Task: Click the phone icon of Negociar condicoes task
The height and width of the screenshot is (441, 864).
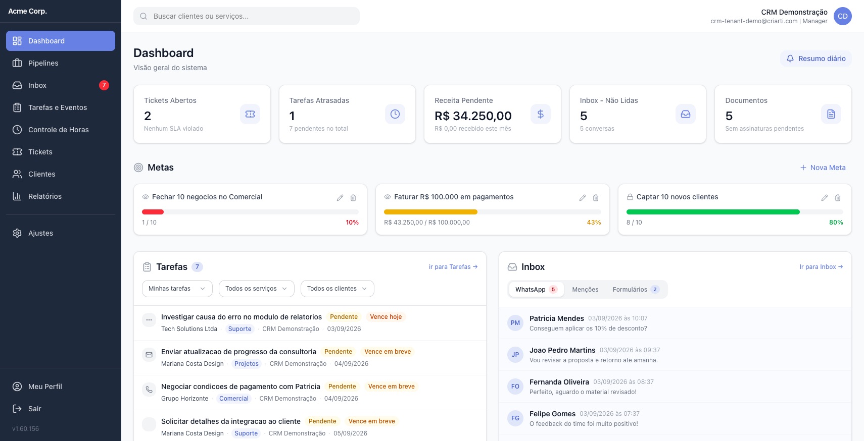Action: click(x=149, y=390)
